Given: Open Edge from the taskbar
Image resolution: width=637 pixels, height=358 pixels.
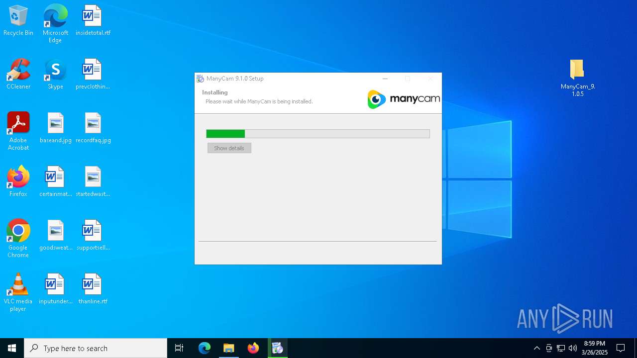Looking at the screenshot, I should coord(205,348).
